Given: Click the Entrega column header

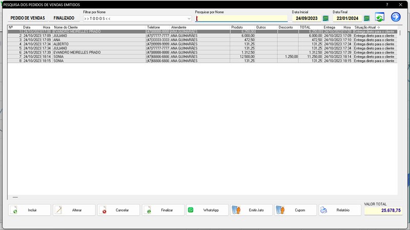Looking at the screenshot, I should 332,27.
